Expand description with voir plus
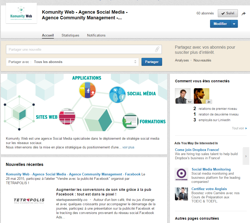The image size is (250, 223). tap(128, 147)
